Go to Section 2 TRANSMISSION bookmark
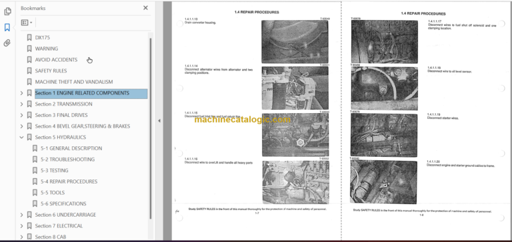The image size is (512, 242). pos(64,104)
